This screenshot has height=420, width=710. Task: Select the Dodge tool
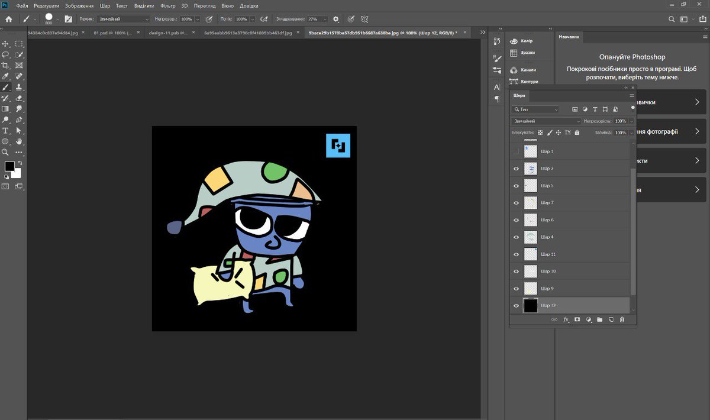(6, 119)
